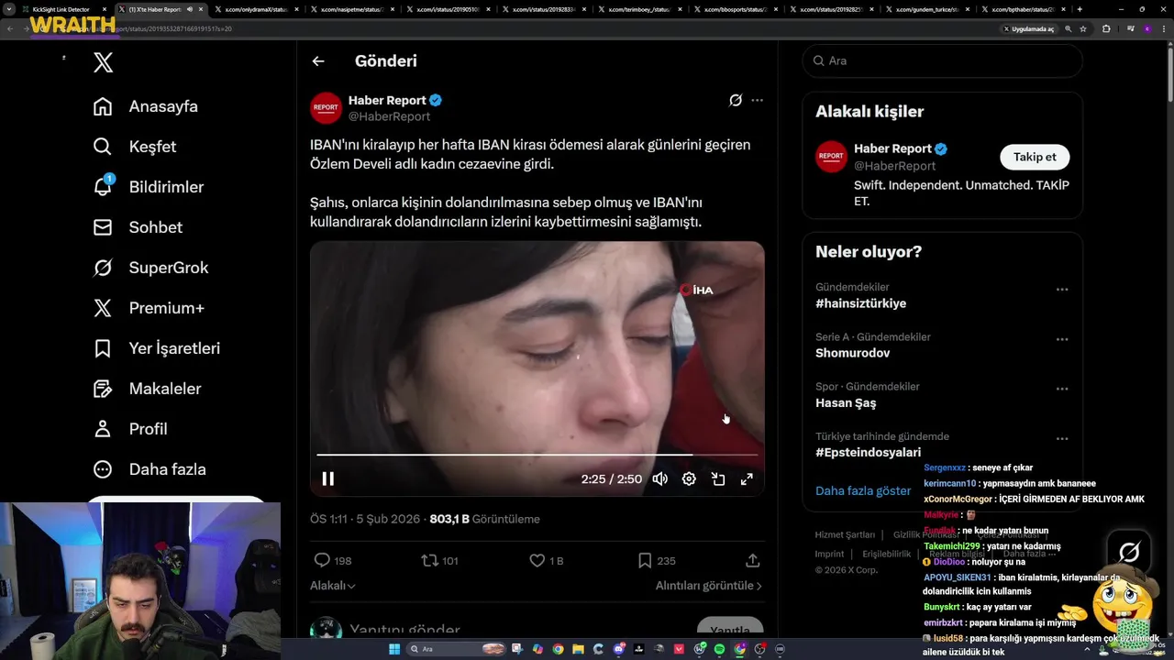Open Hizmet Şartları footer link

[845, 534]
